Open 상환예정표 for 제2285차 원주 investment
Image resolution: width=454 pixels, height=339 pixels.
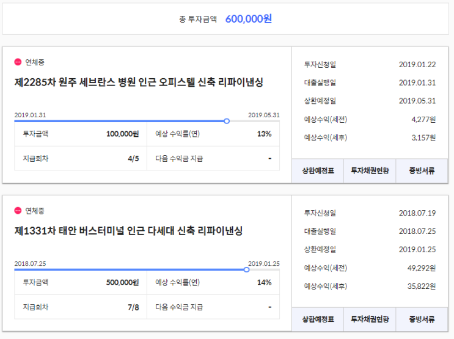pyautogui.click(x=318, y=171)
